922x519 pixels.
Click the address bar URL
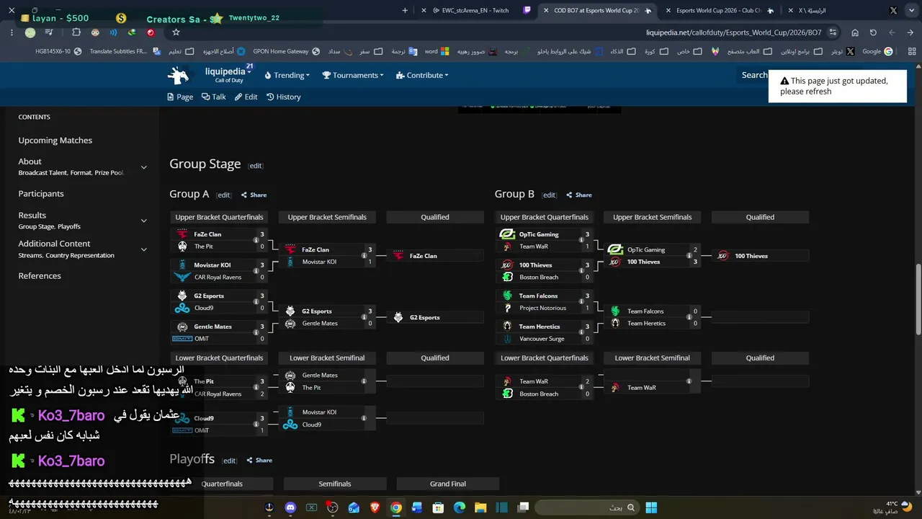733,32
